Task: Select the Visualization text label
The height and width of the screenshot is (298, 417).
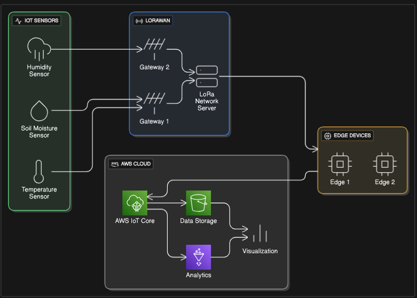Action: pyautogui.click(x=260, y=251)
